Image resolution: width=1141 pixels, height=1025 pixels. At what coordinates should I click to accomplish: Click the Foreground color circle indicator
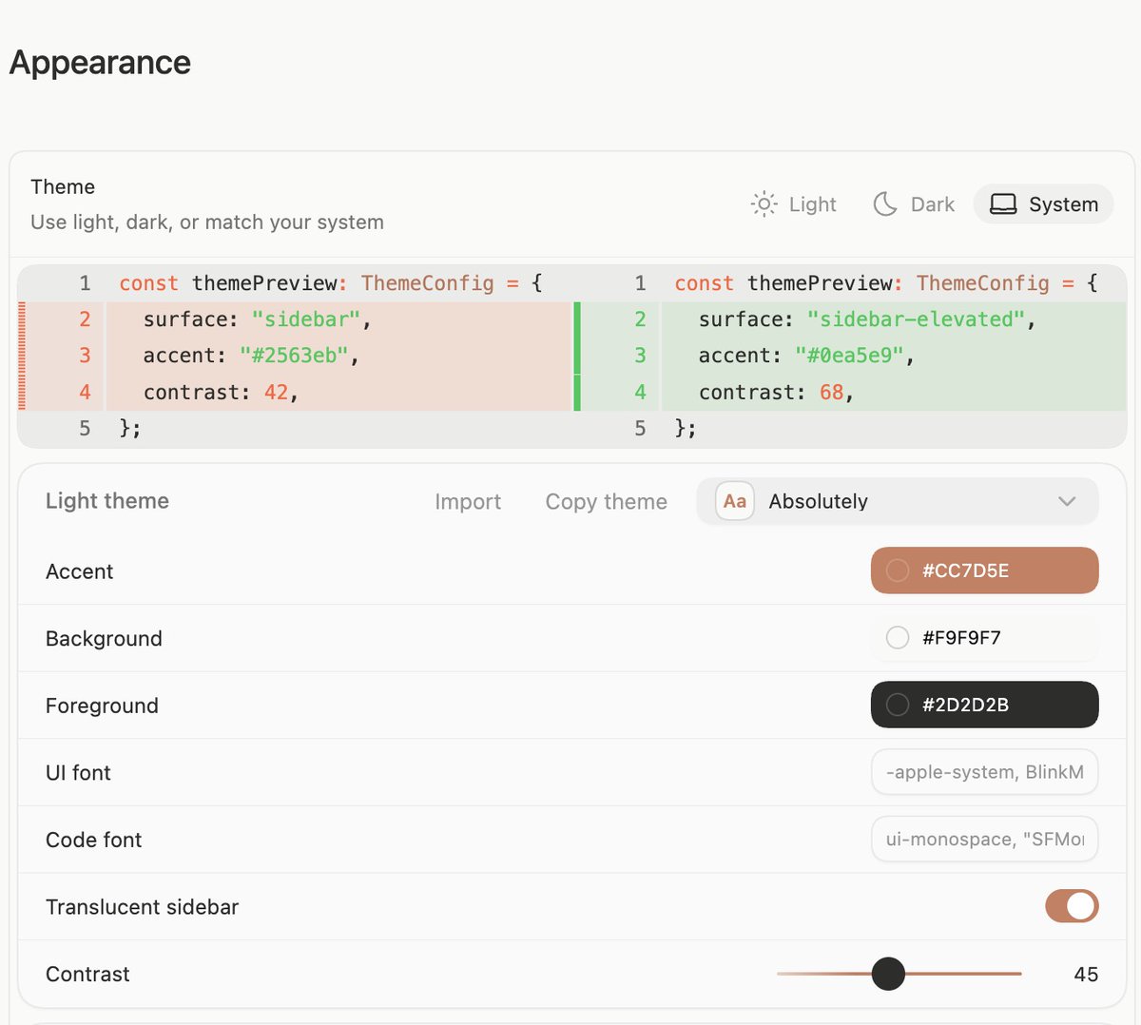coord(898,705)
